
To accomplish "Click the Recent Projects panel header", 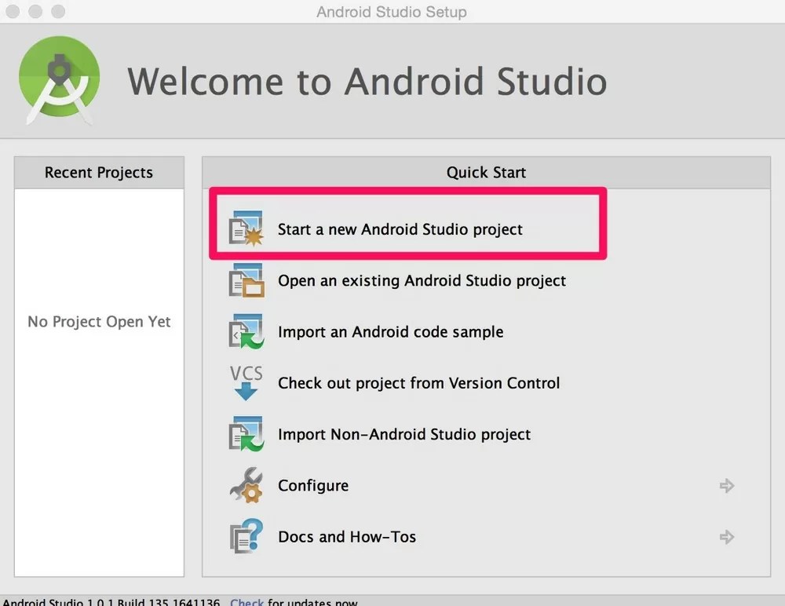I will click(x=99, y=172).
